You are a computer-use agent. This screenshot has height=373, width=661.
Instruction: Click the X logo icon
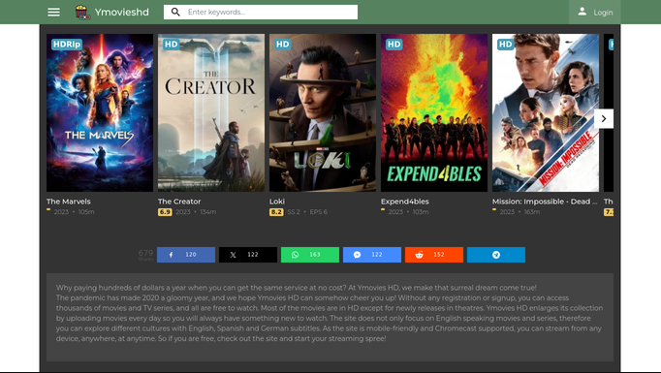pos(233,255)
